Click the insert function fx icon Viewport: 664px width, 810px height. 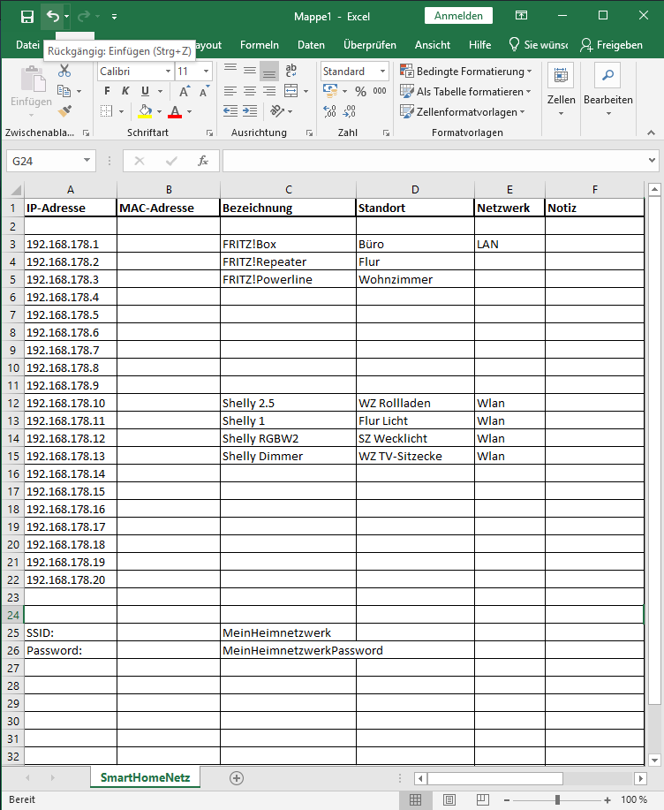coord(202,161)
